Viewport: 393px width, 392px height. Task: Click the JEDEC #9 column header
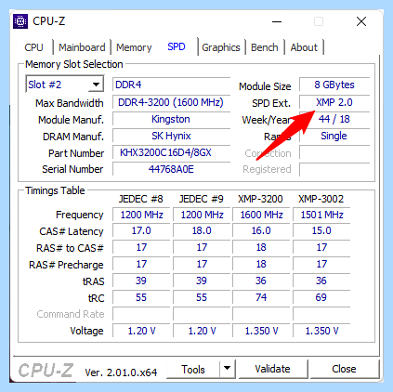pyautogui.click(x=202, y=199)
